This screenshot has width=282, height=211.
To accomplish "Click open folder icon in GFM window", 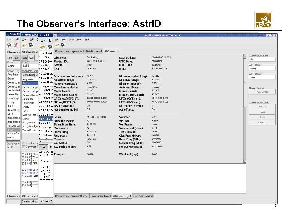I will tap(43, 47).
